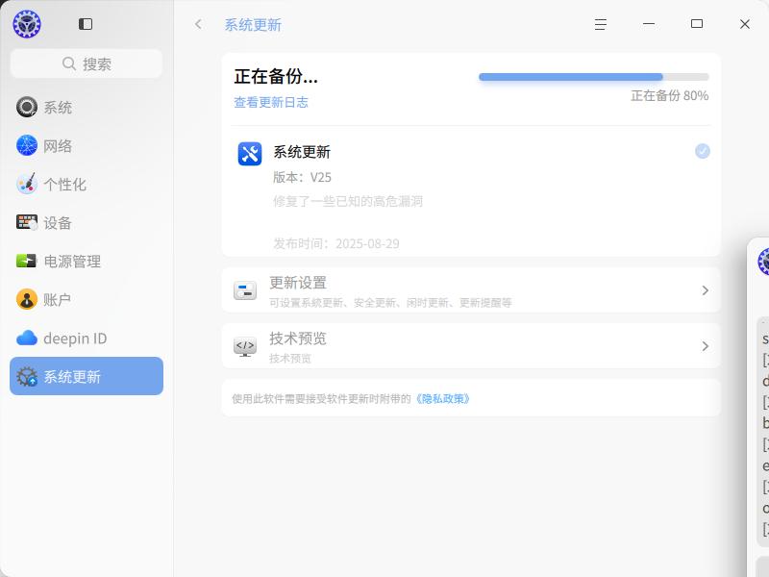Open 账户 settings
The width and height of the screenshot is (769, 577).
[x=87, y=299]
